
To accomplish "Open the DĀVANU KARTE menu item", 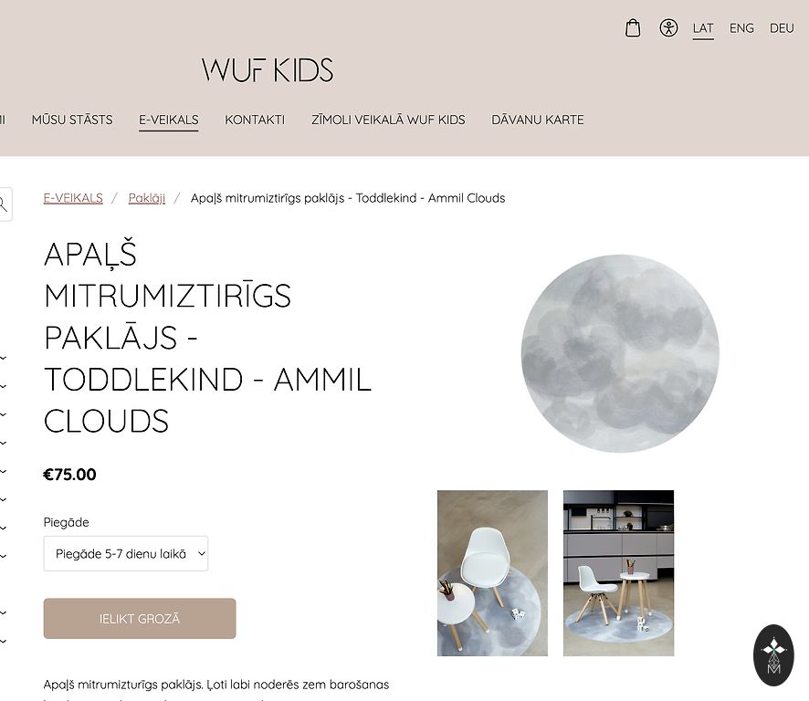I will 538,120.
